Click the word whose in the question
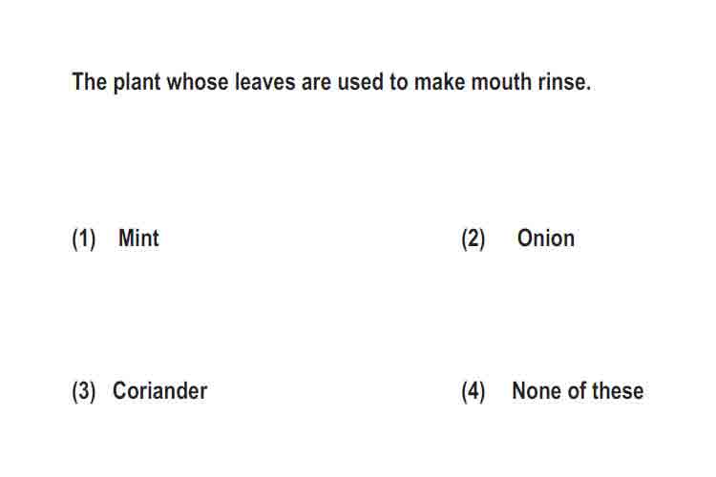The height and width of the screenshot is (477, 716). coord(198,82)
